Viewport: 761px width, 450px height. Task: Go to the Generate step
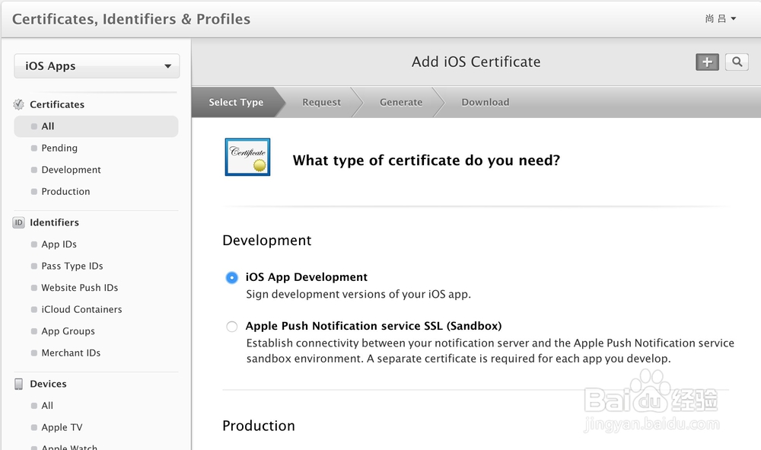pyautogui.click(x=401, y=102)
